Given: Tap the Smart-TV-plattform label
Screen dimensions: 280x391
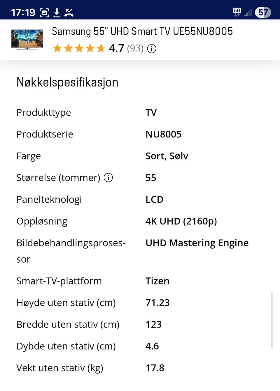Looking at the screenshot, I should coord(59,281).
